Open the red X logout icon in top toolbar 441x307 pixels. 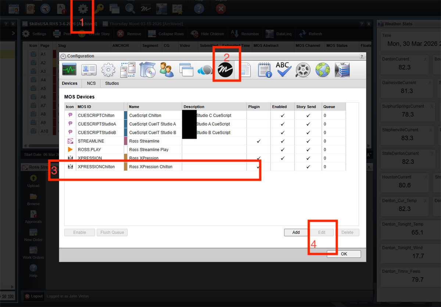click(221, 8)
